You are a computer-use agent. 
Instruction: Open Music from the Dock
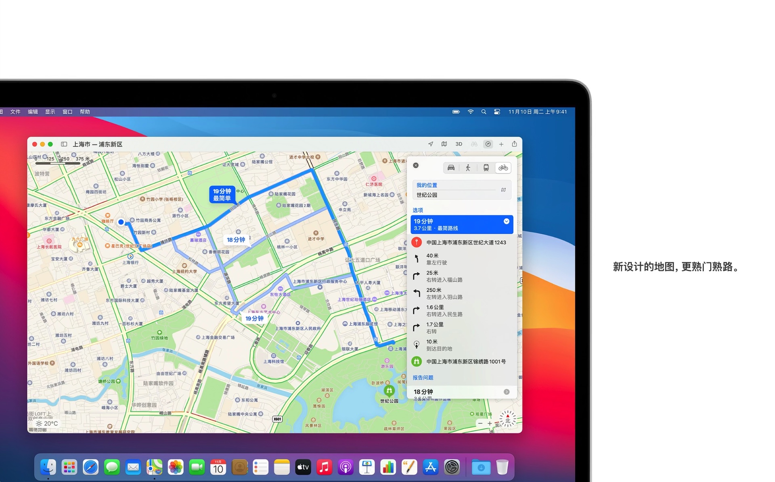[x=324, y=467]
